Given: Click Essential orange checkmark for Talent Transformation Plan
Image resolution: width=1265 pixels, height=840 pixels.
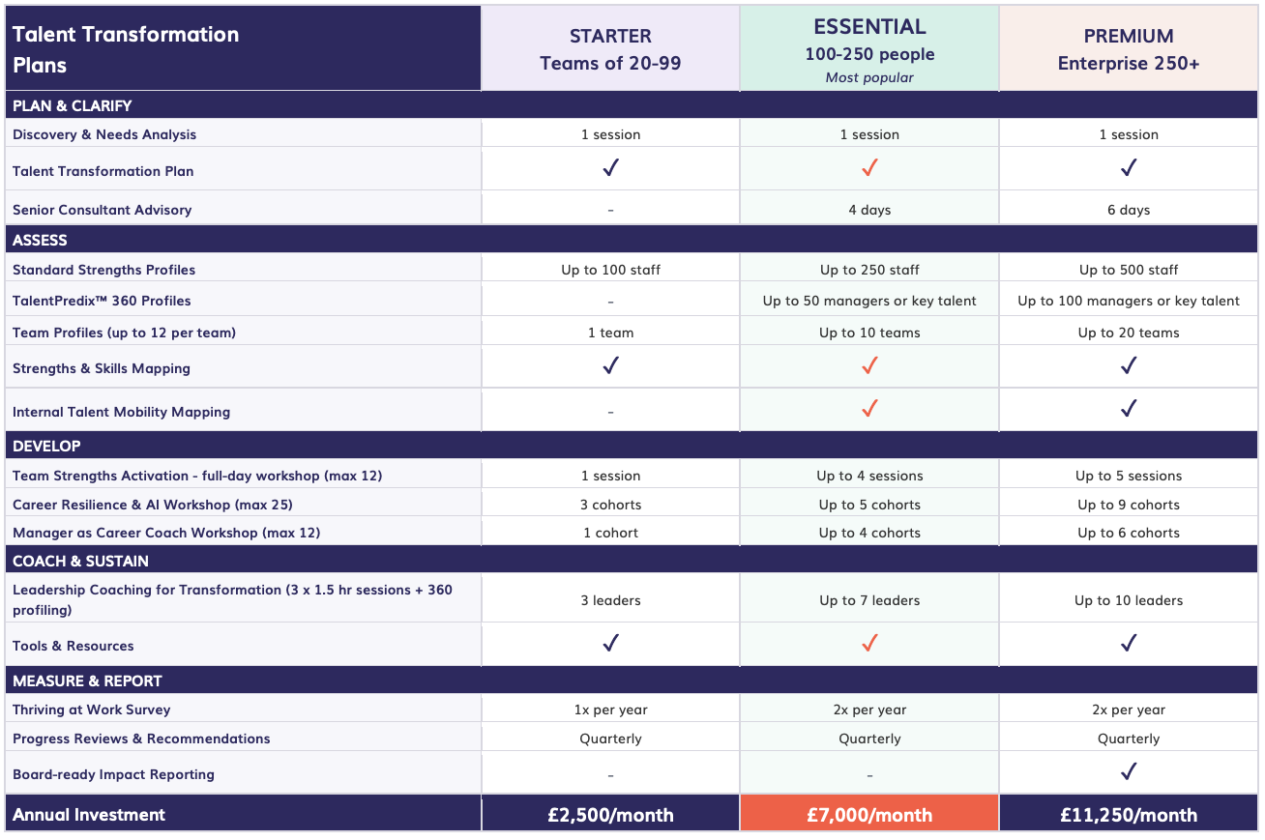Looking at the screenshot, I should (x=869, y=169).
